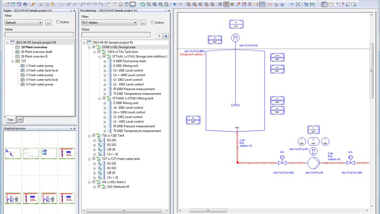Select '2 Fresh water tank level' page
Viewport: 380px width, 214px height.
coord(42,71)
